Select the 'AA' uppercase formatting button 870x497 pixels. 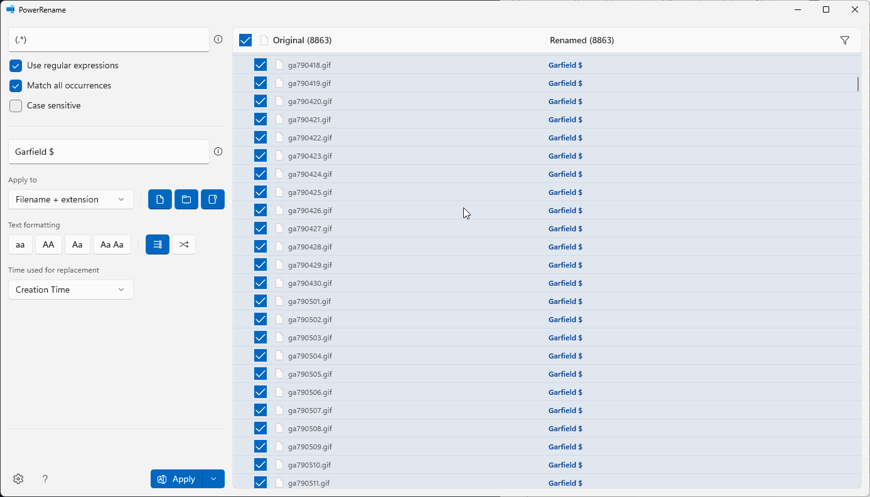48,244
